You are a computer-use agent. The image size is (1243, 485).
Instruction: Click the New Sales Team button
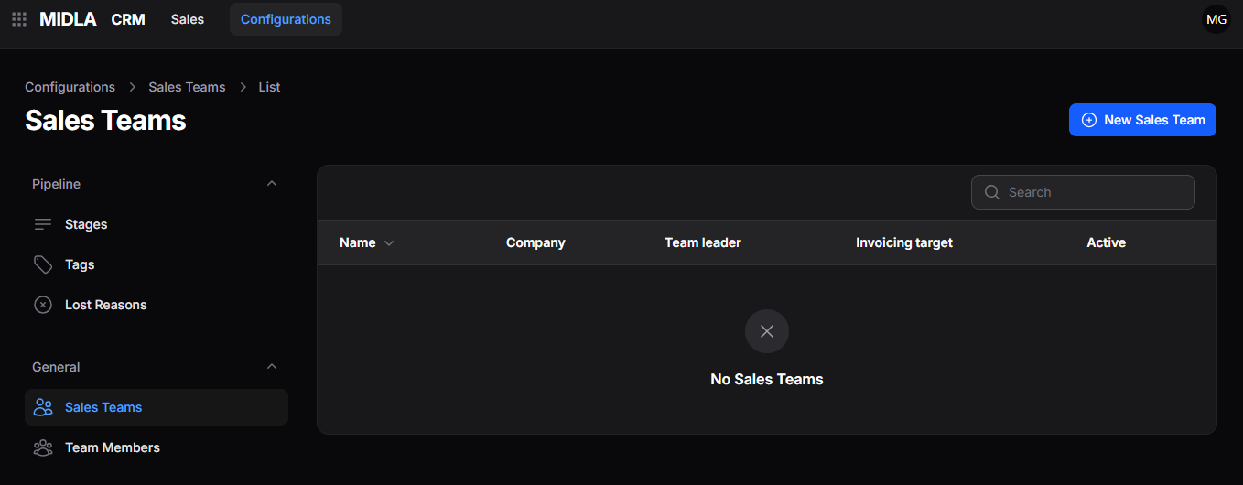click(x=1142, y=120)
